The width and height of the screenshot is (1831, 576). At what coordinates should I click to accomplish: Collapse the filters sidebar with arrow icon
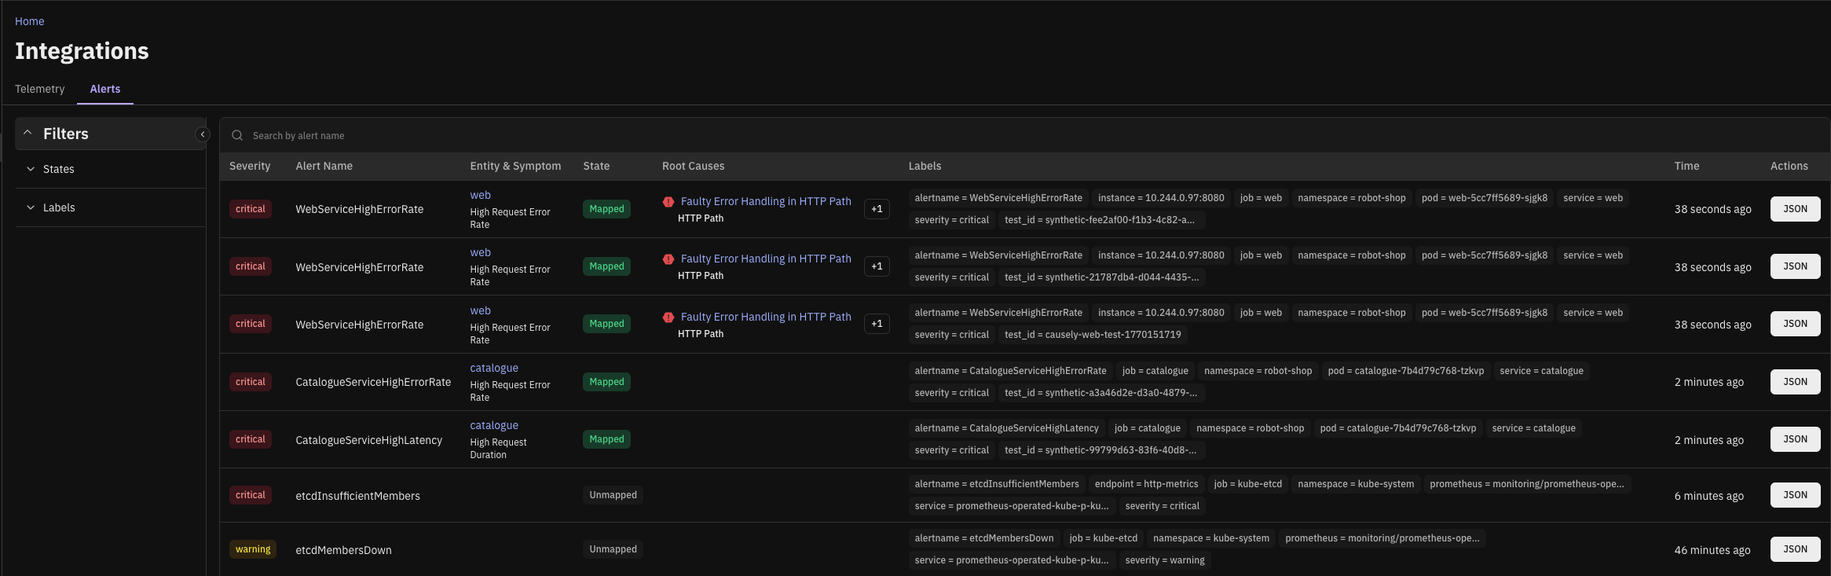tap(203, 134)
